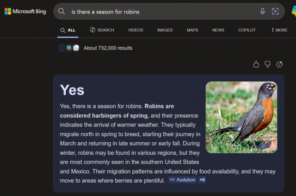296x196 pixels.
Task: Start voice search with microphone icon
Action: click(263, 11)
